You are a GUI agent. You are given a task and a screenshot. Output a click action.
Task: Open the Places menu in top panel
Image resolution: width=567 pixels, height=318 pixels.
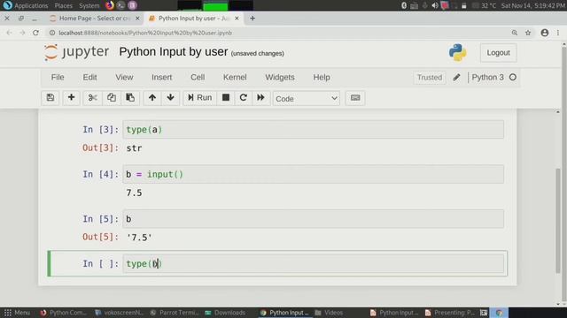coord(63,5)
